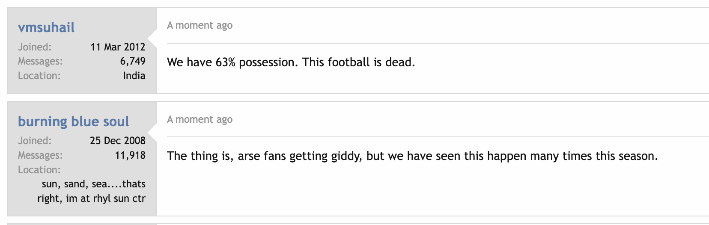Select vmsuhail's message count 6,749

pos(133,61)
